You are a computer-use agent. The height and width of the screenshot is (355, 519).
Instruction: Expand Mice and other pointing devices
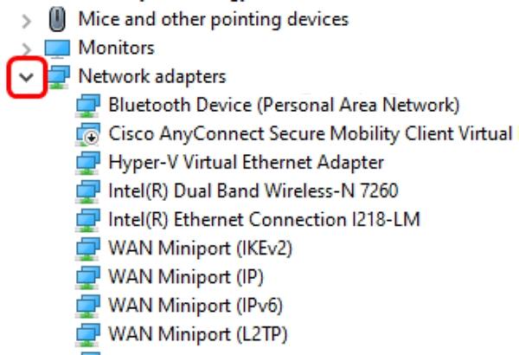27,18
